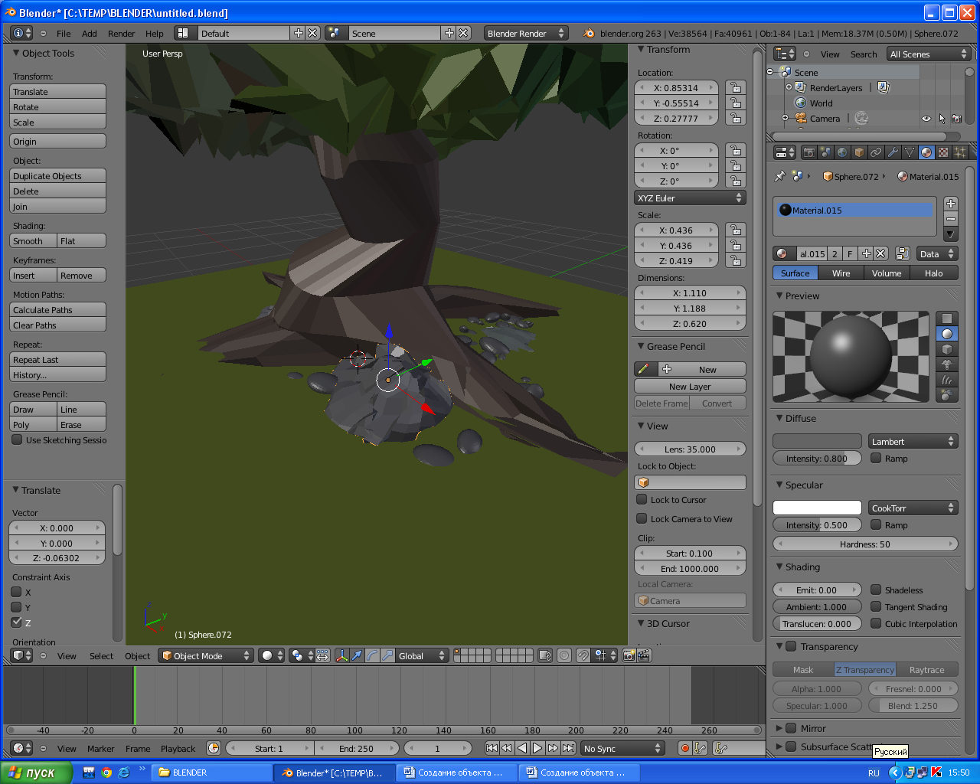Open the Render menu

121,34
